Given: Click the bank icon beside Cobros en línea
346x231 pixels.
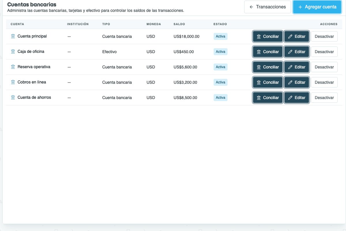Looking at the screenshot, I should point(13,82).
